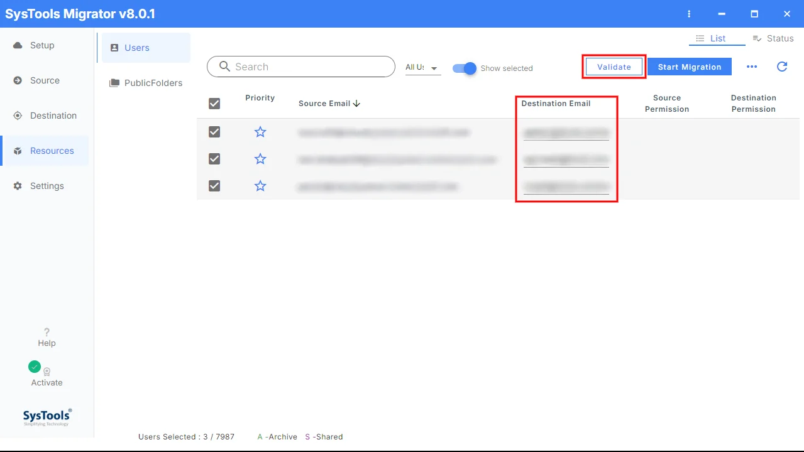Click the target icon next to Destination
The width and height of the screenshot is (804, 452).
18,116
